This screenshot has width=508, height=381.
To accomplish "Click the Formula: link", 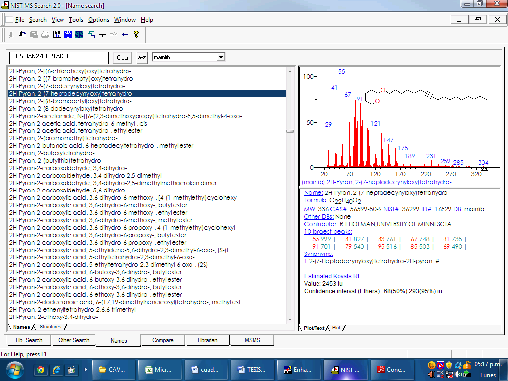I will pos(316,200).
